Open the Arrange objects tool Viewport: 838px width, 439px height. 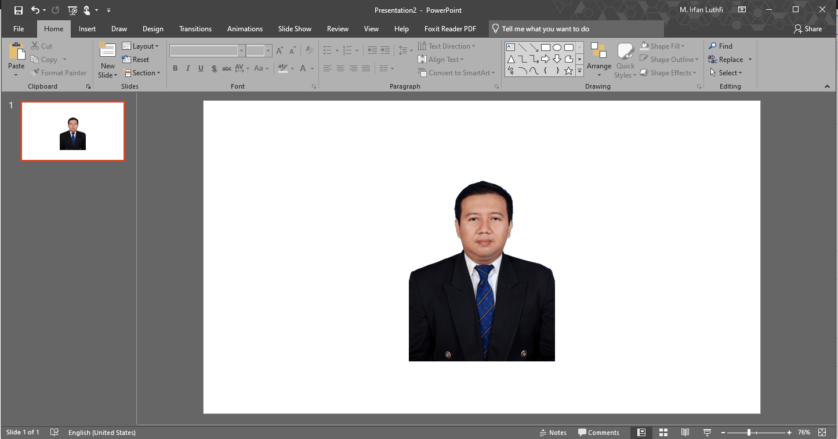tap(598, 59)
